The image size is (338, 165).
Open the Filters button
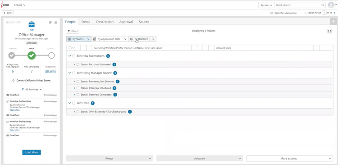[73, 31]
